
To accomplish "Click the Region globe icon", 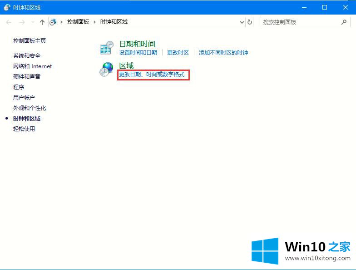I will click(x=107, y=70).
